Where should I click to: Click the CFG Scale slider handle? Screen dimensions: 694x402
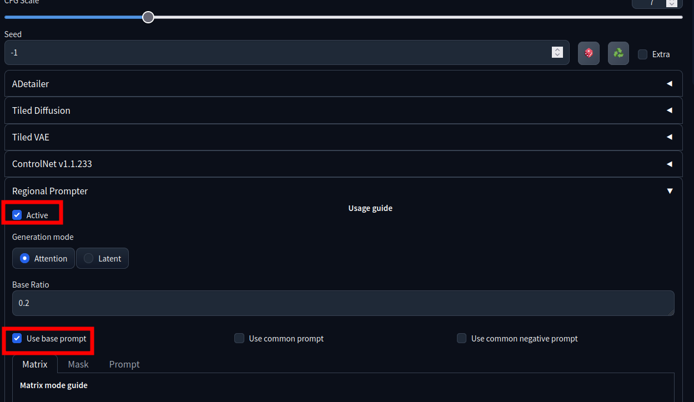point(148,17)
